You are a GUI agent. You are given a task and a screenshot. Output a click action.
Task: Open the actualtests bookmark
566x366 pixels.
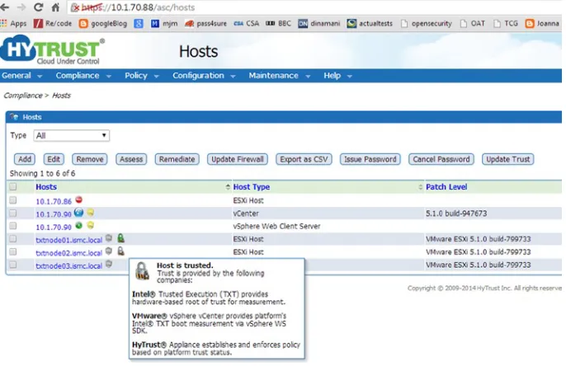(x=370, y=24)
